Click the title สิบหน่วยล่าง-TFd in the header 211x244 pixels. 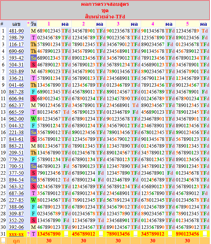105,16
